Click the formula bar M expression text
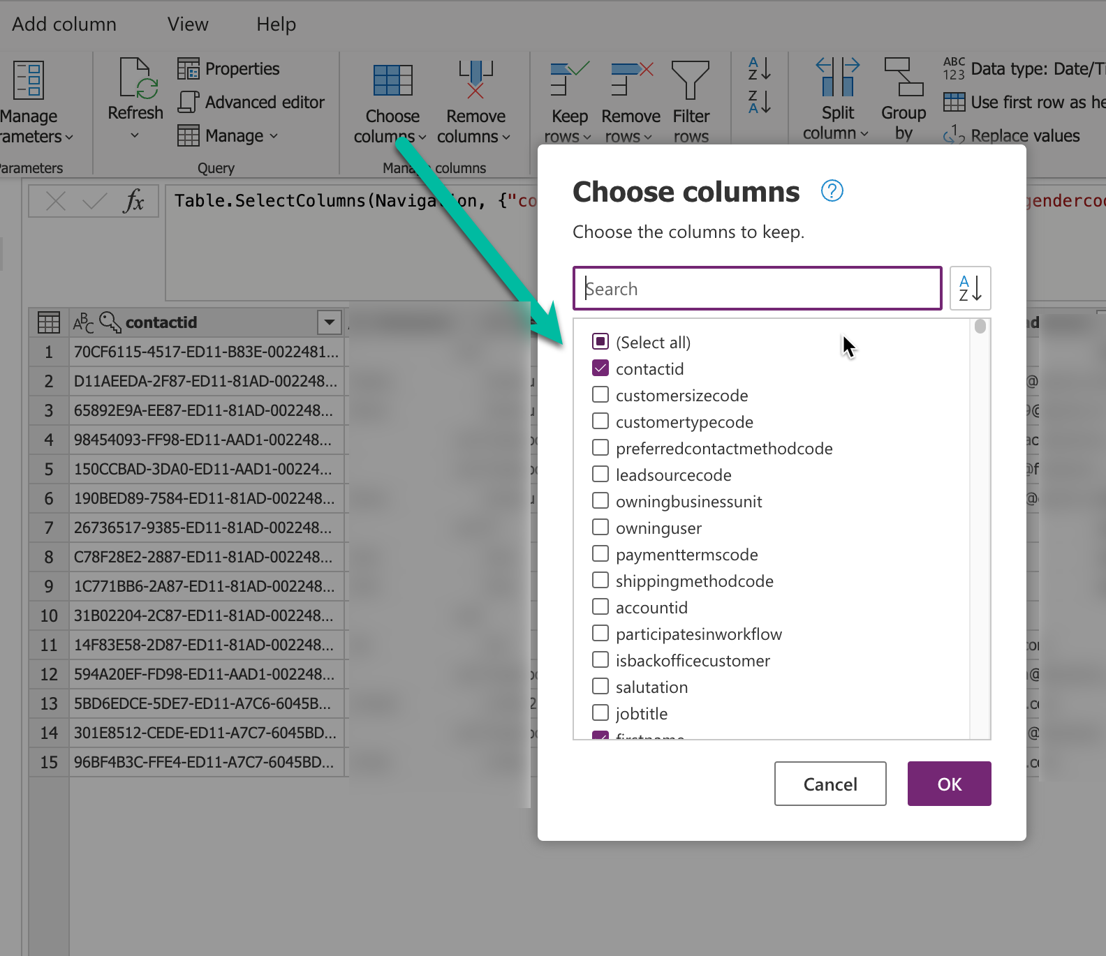Screen dimensions: 1106x956 356,201
